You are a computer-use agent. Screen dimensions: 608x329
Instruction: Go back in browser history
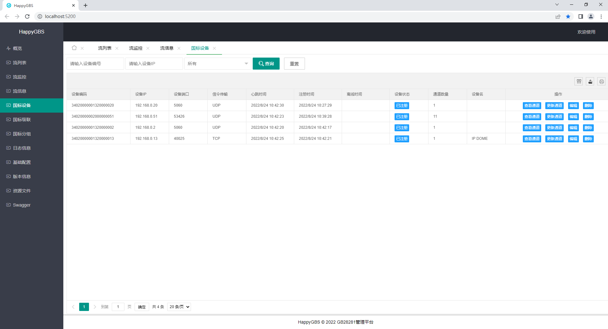(7, 16)
